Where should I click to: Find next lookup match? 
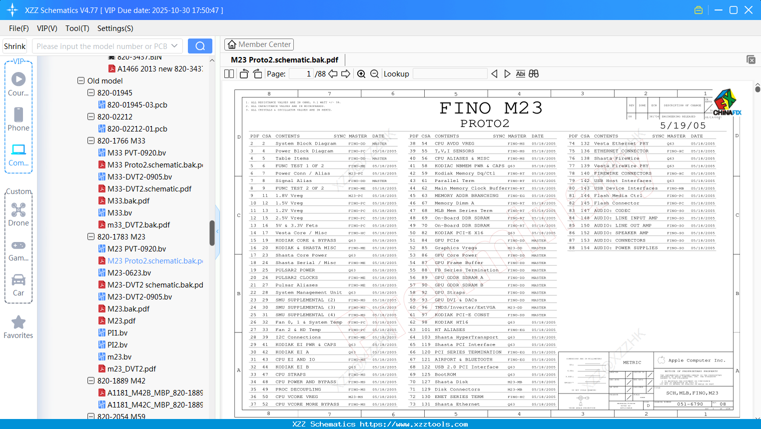(507, 74)
